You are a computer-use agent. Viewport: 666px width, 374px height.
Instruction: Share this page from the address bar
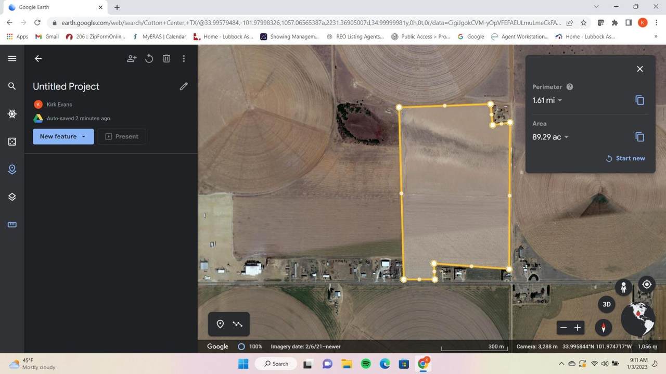click(570, 23)
